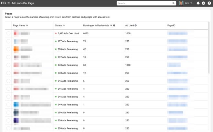Screen dimensions: 213x132
Task: Click Ad Limit 1000 in the 940 row
Action: coord(128,65)
